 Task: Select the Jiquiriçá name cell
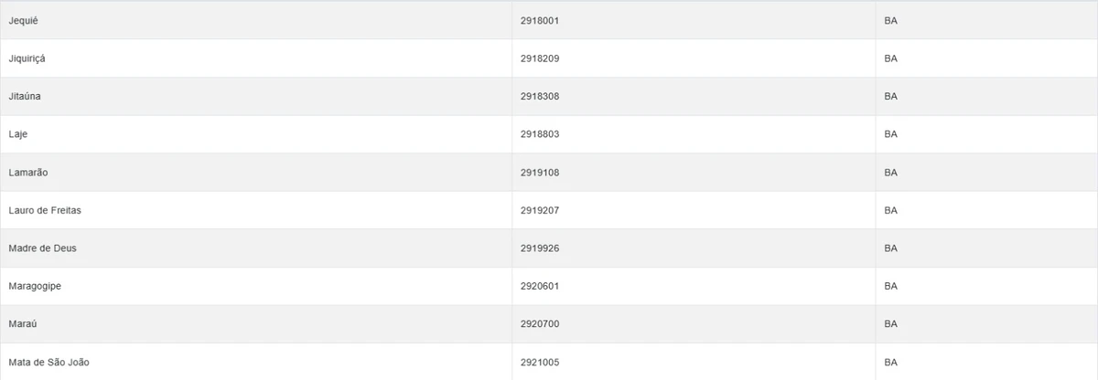(27, 58)
